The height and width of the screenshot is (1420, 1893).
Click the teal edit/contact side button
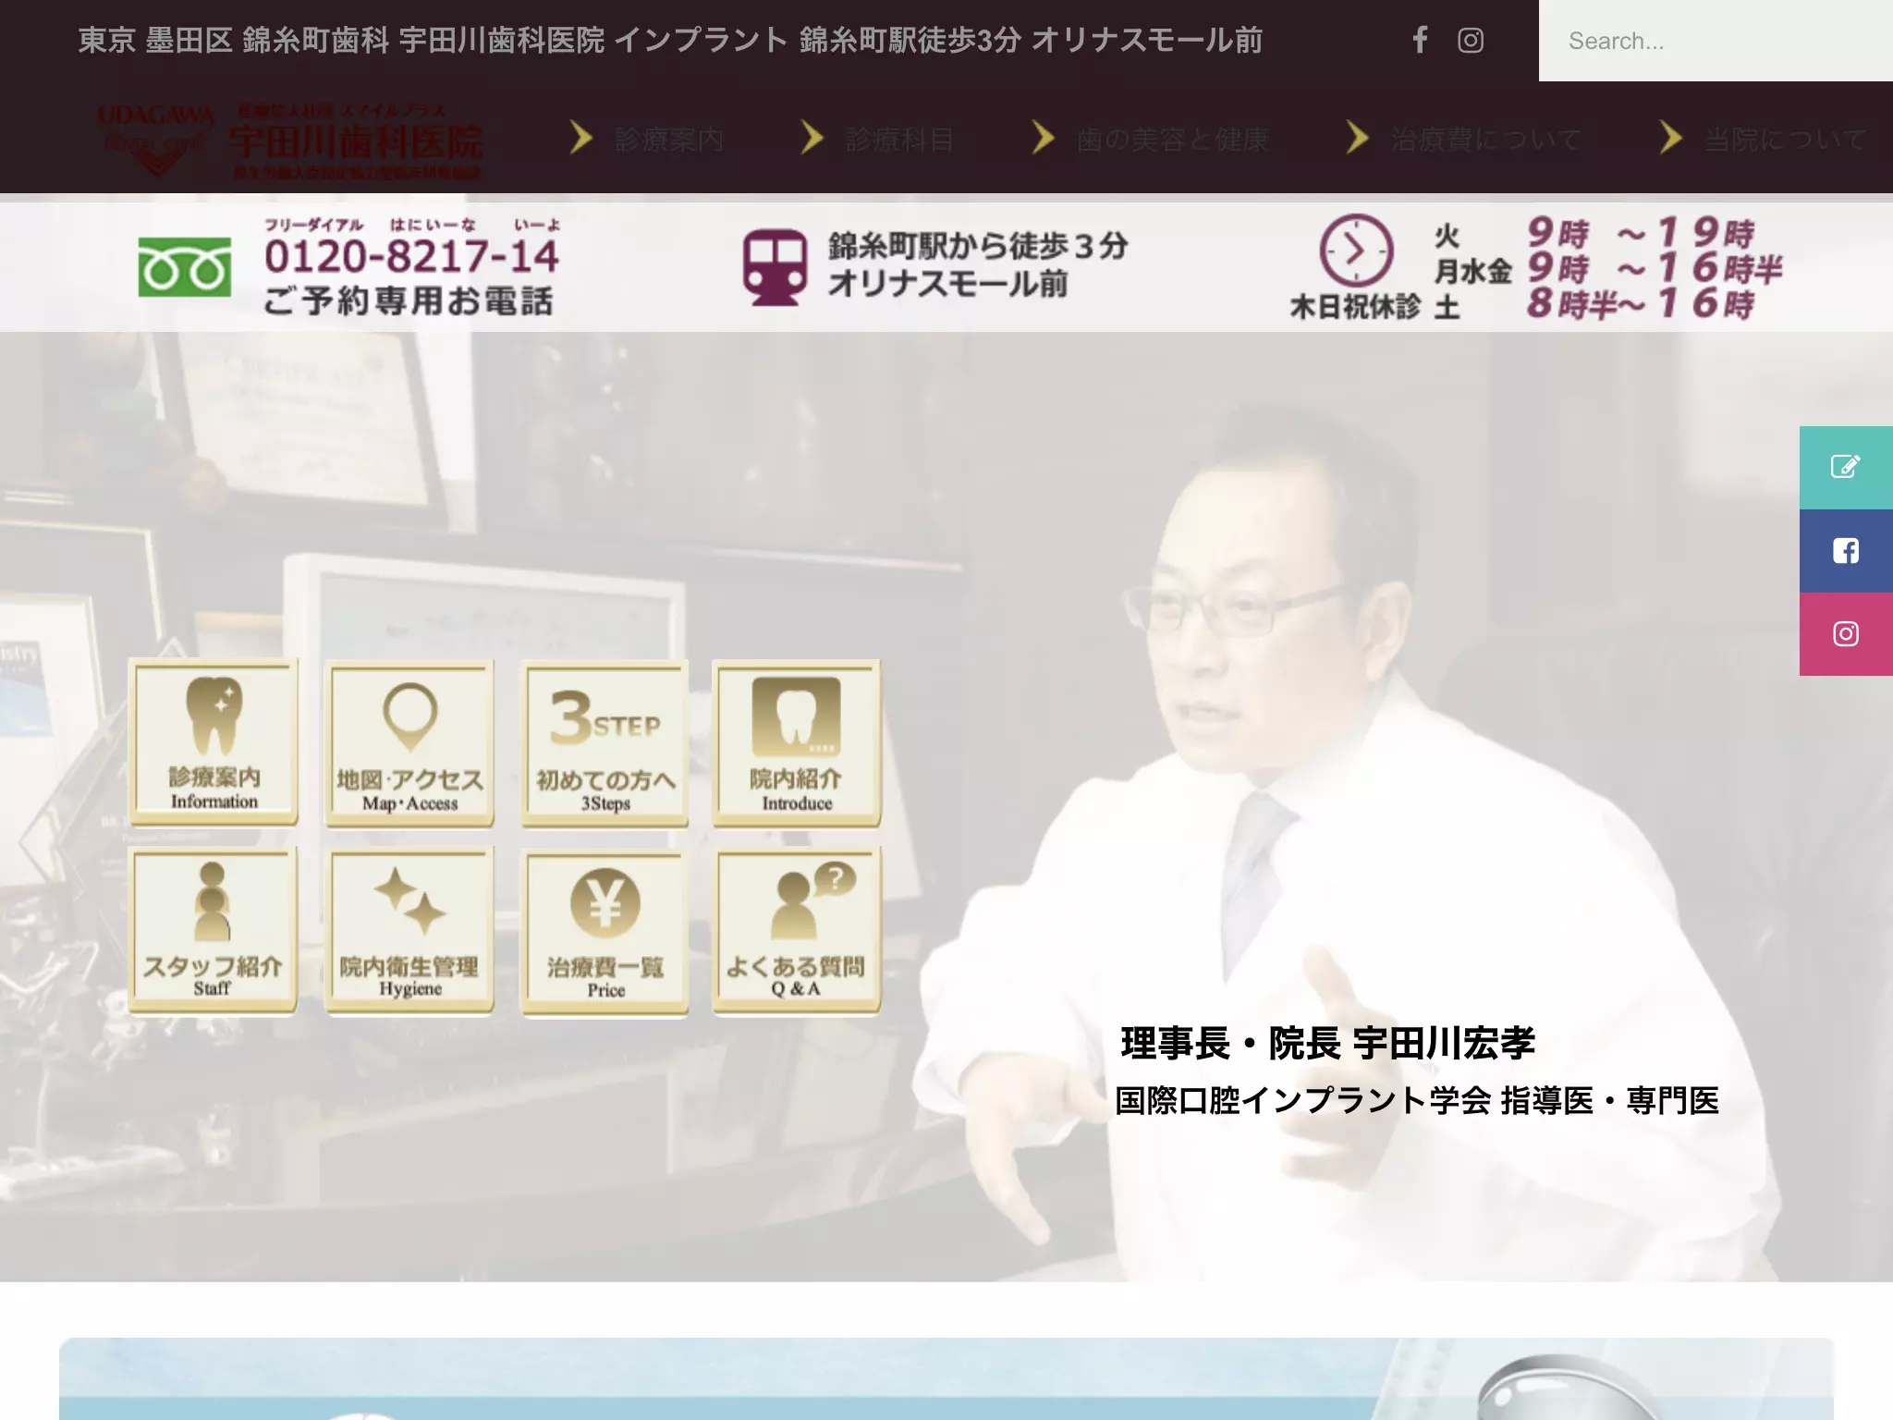point(1846,467)
